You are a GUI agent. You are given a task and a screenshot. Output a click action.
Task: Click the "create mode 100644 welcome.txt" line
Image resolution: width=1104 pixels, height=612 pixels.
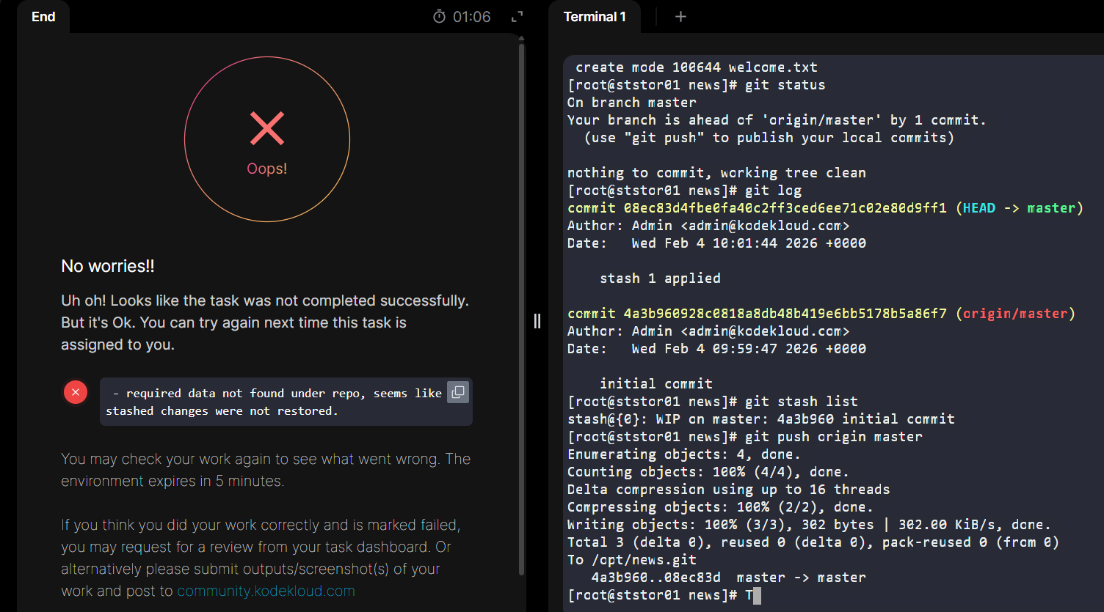(697, 67)
